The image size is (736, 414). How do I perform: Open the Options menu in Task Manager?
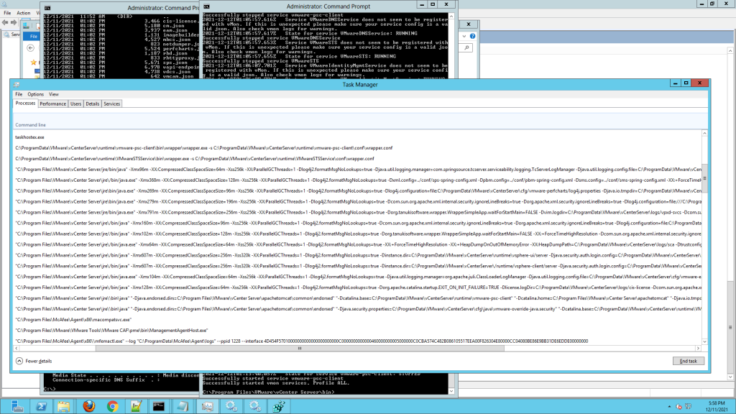click(x=35, y=94)
